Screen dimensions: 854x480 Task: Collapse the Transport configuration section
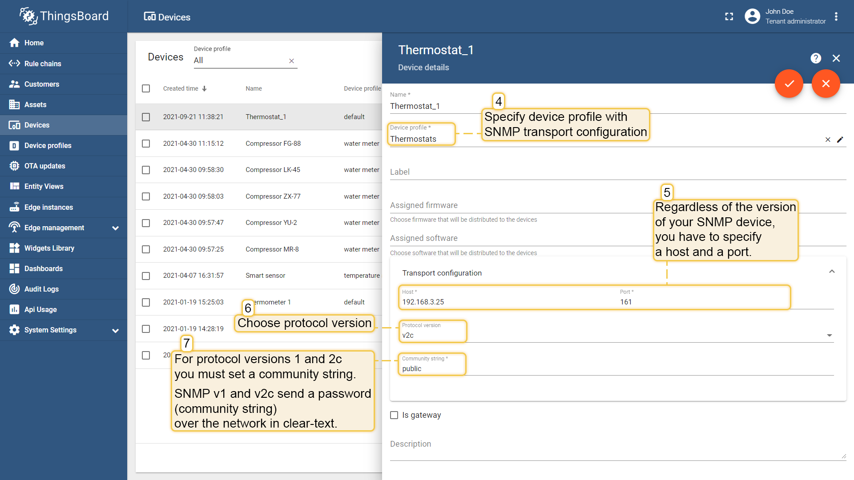coord(832,272)
